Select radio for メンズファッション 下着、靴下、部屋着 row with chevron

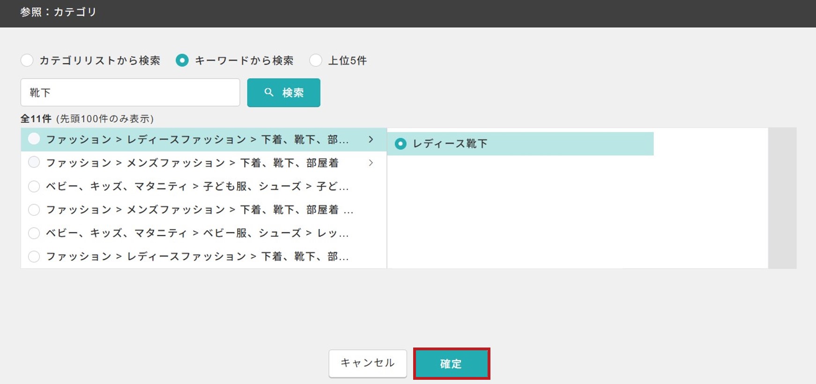(x=34, y=162)
